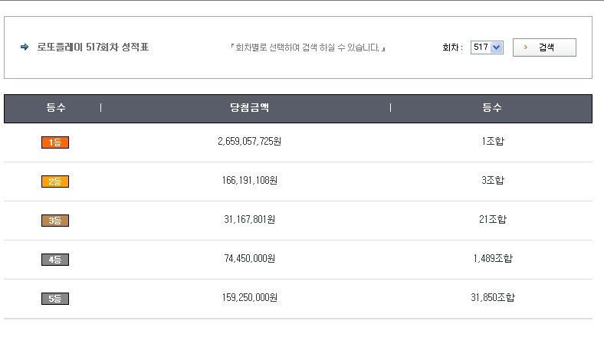The width and height of the screenshot is (604, 337).
Task: Click the blue arrow icon beside the title
Action: (25, 47)
